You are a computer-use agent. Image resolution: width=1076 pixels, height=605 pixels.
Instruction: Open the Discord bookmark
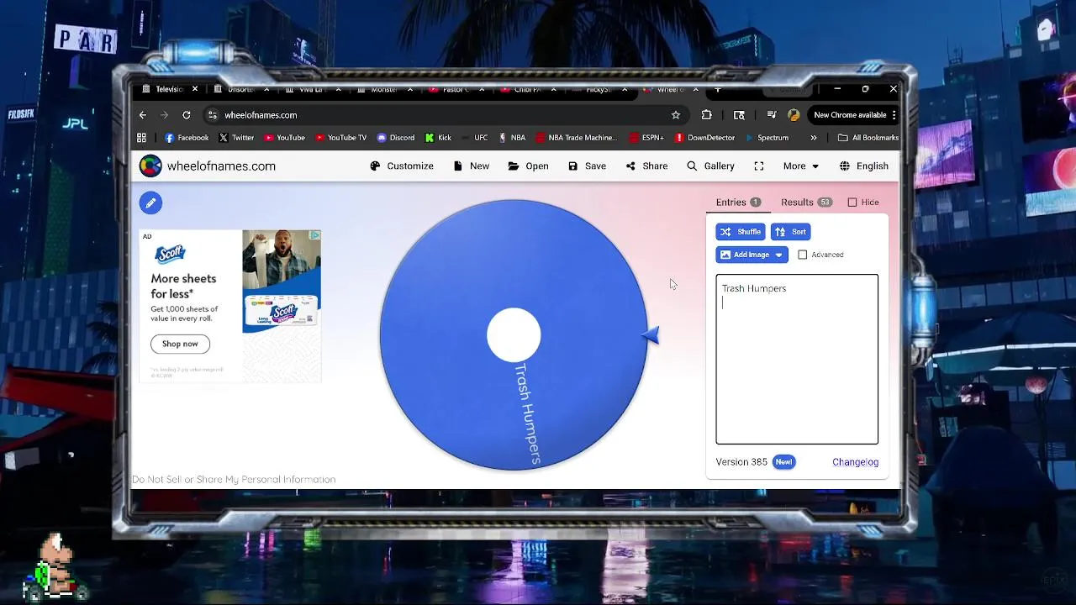[396, 138]
